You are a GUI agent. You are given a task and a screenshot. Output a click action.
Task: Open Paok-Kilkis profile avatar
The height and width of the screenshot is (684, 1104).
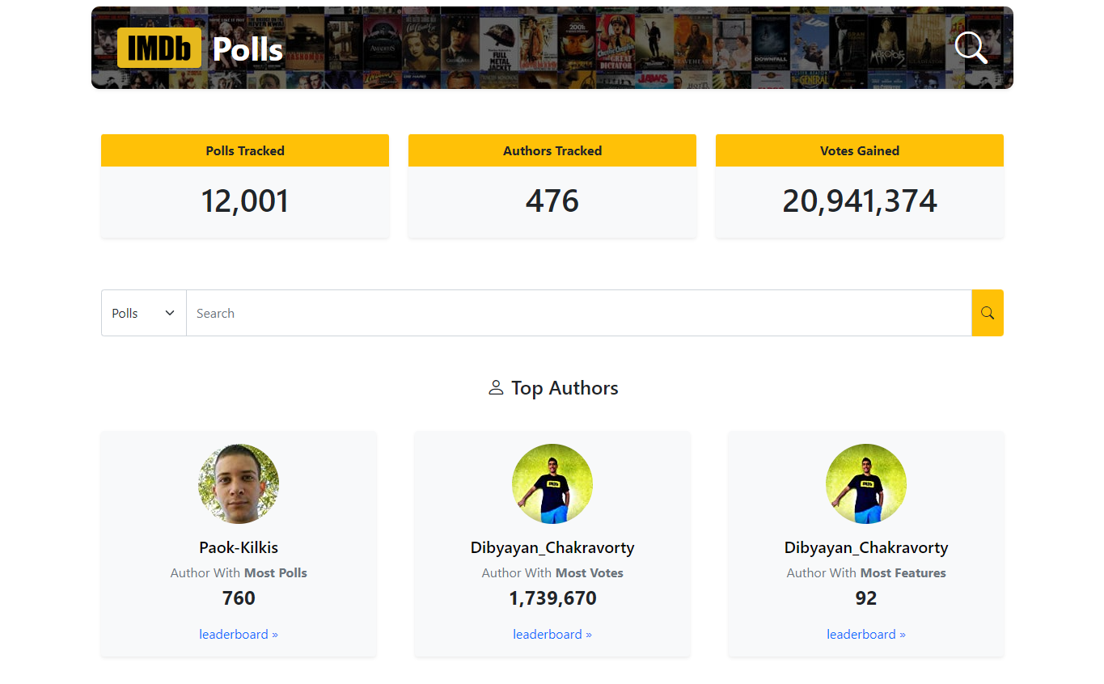tap(239, 483)
